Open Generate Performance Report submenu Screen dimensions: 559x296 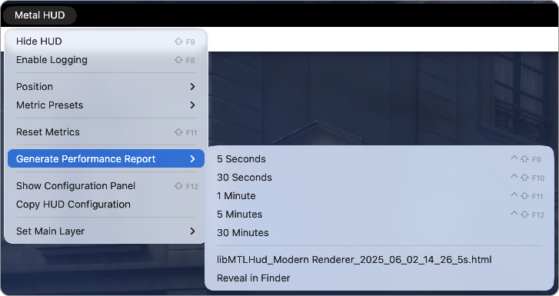point(106,158)
